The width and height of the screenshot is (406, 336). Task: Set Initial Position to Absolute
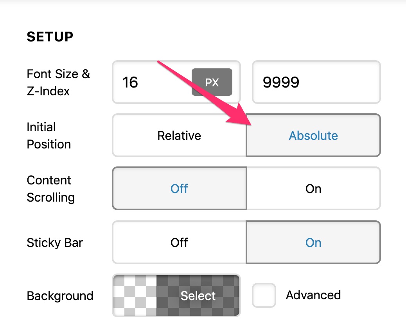313,135
